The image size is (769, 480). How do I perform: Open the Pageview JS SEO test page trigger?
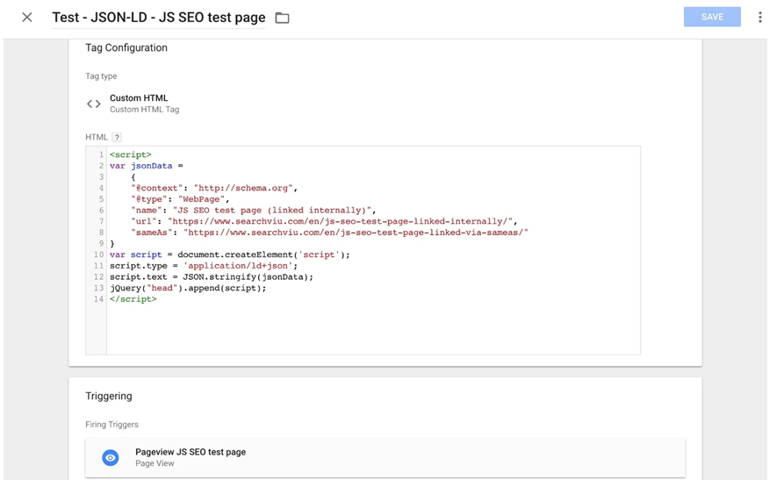(385, 457)
